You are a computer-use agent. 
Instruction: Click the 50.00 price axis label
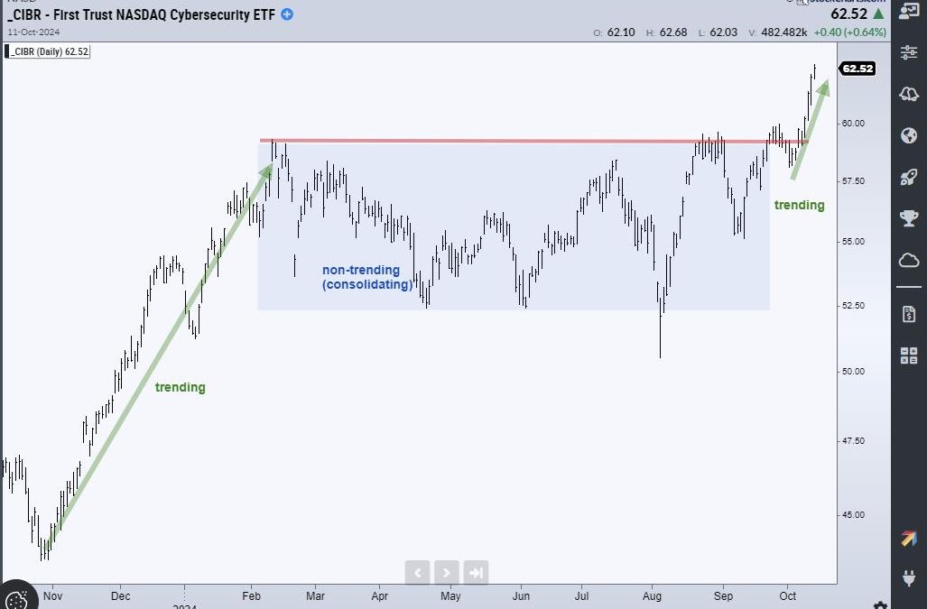coord(854,370)
